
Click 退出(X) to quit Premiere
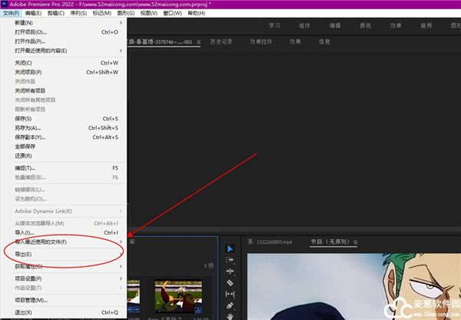pyautogui.click(x=23, y=313)
